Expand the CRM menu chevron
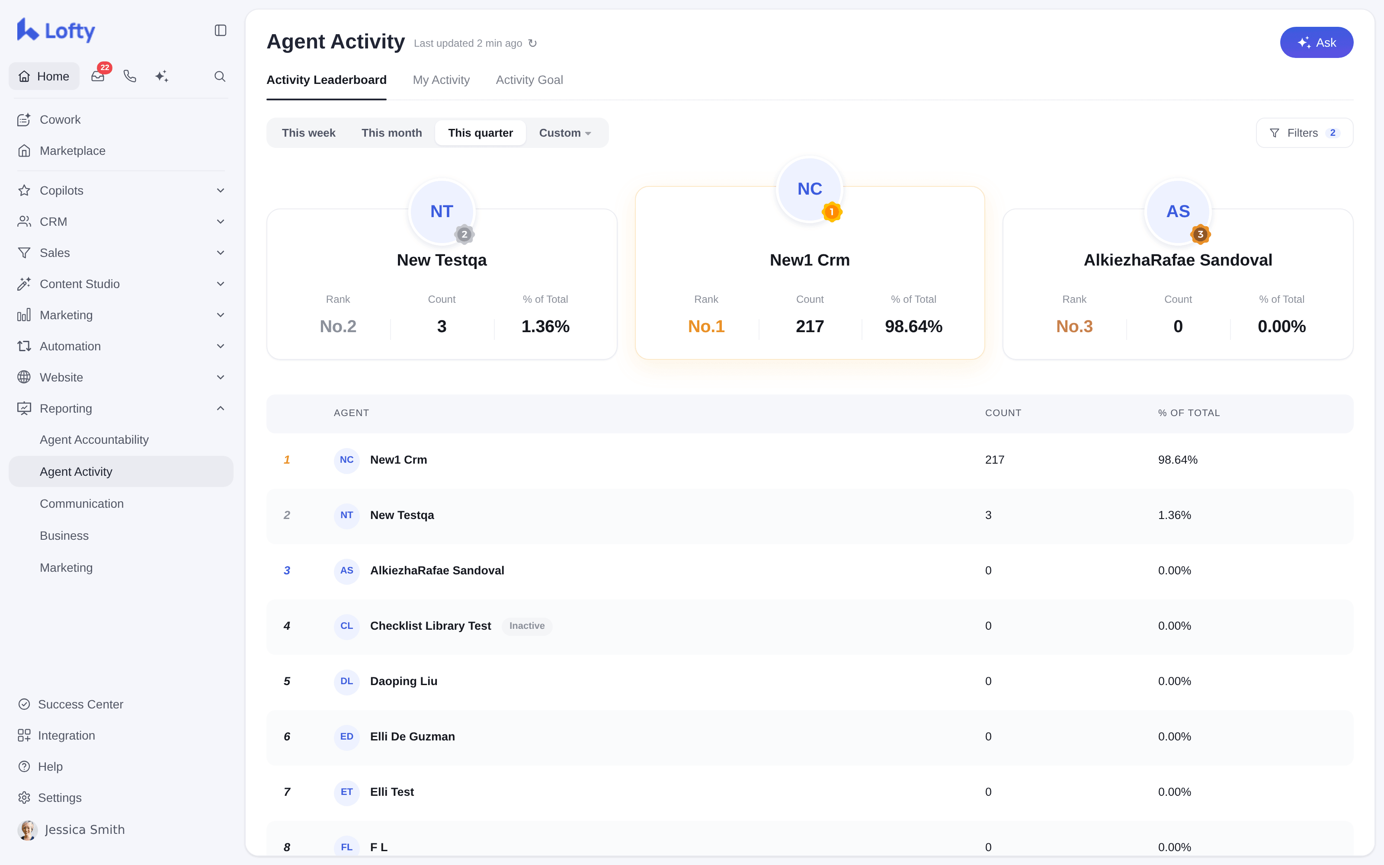Screen dimensions: 1384x865 tap(220, 221)
